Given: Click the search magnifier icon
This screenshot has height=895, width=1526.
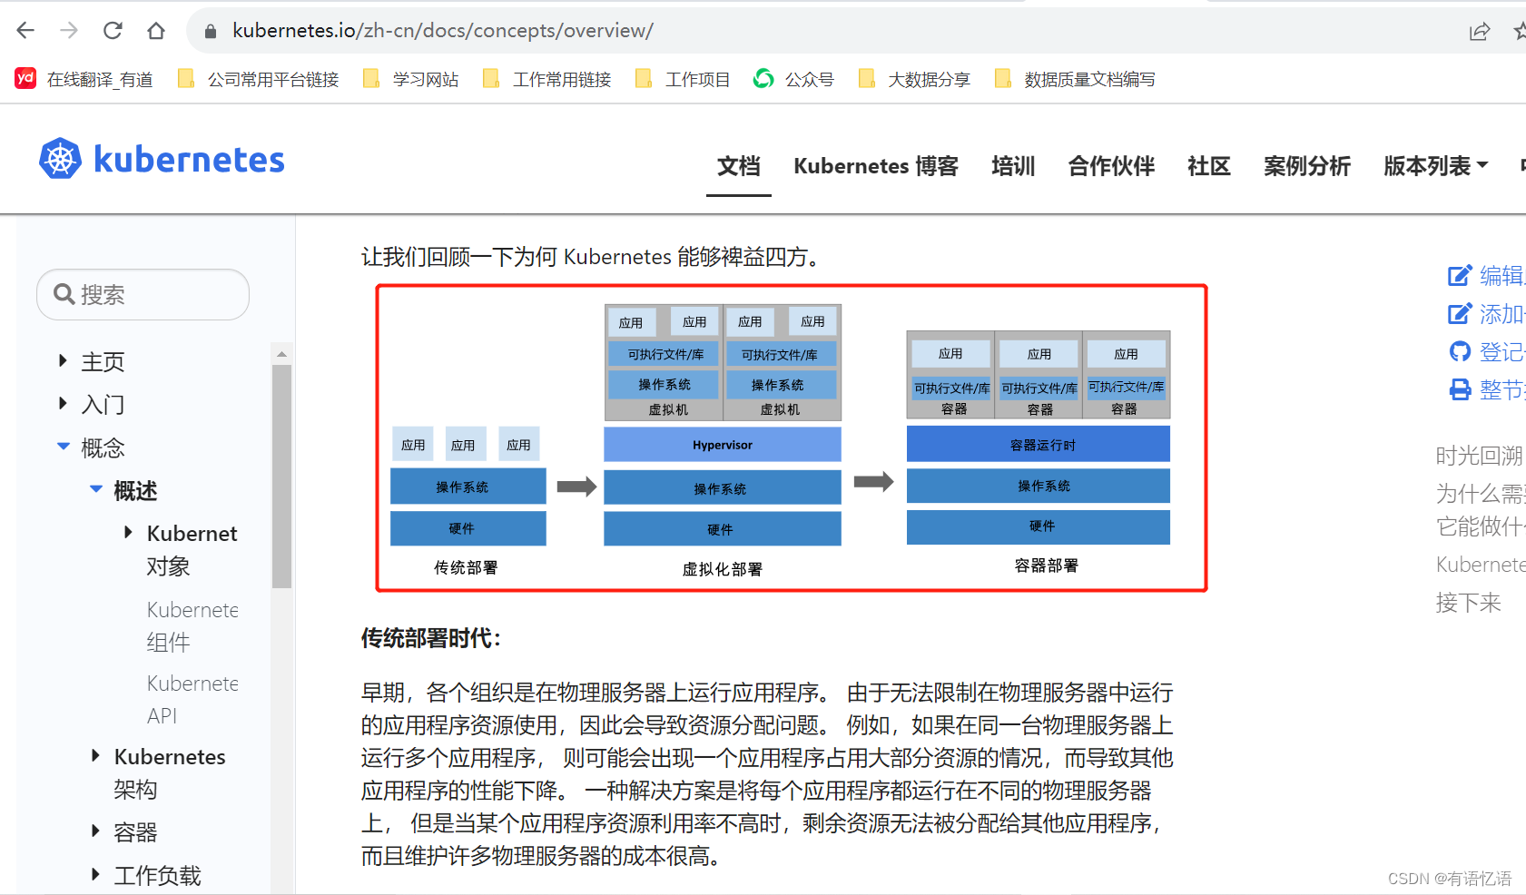Looking at the screenshot, I should (x=64, y=294).
